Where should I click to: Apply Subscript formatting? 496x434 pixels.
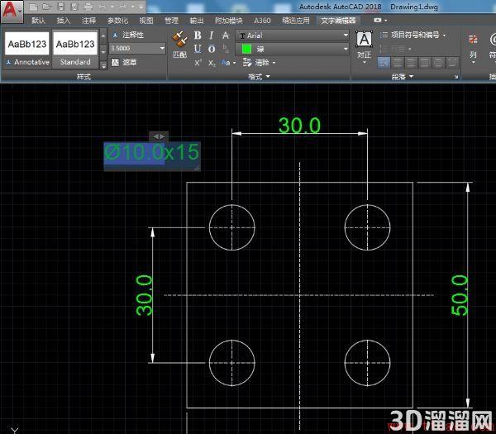[x=212, y=63]
